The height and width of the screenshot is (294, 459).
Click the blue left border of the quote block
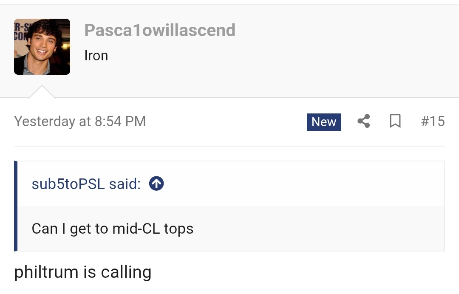click(x=16, y=206)
